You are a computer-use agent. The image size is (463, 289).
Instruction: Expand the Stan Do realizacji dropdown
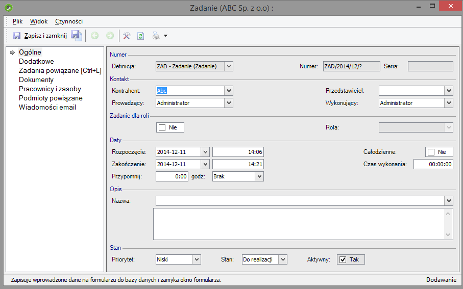click(283, 259)
